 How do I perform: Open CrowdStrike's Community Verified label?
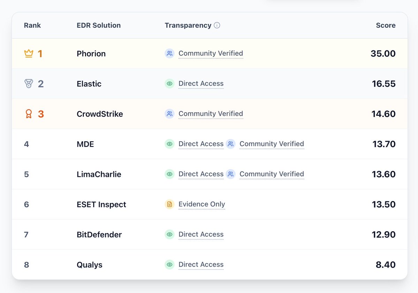pyautogui.click(x=211, y=114)
